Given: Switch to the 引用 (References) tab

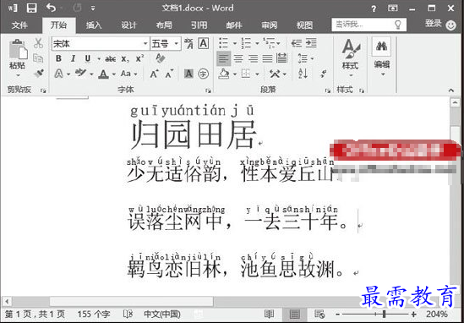Looking at the screenshot, I should (199, 25).
